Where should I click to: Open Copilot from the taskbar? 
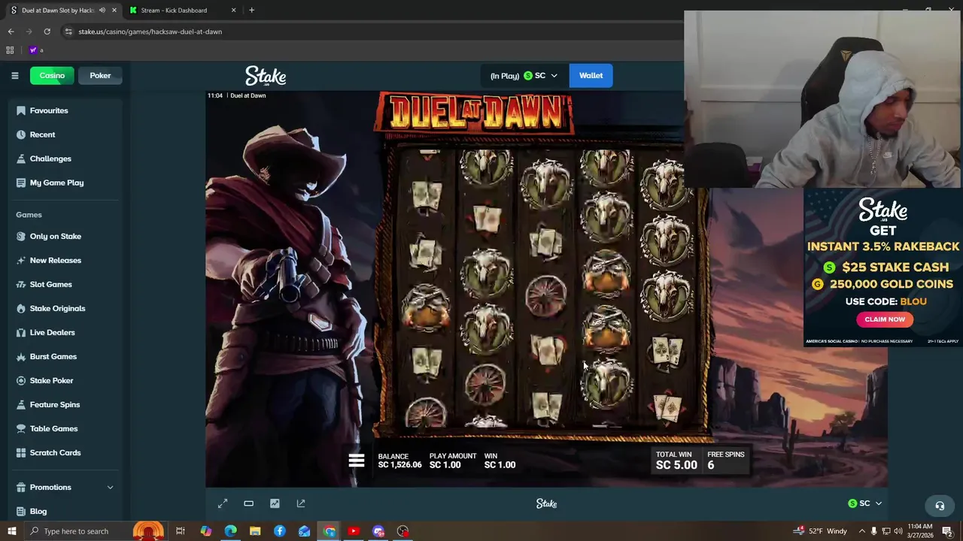coord(205,531)
